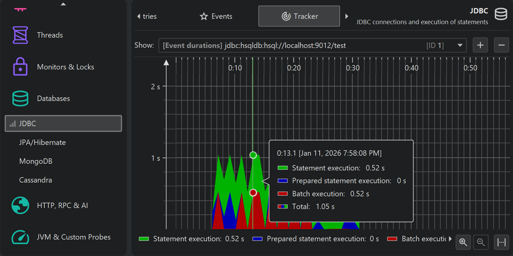The height and width of the screenshot is (256, 513).
Task: Select the Databases cylinder icon
Action: tap(20, 98)
